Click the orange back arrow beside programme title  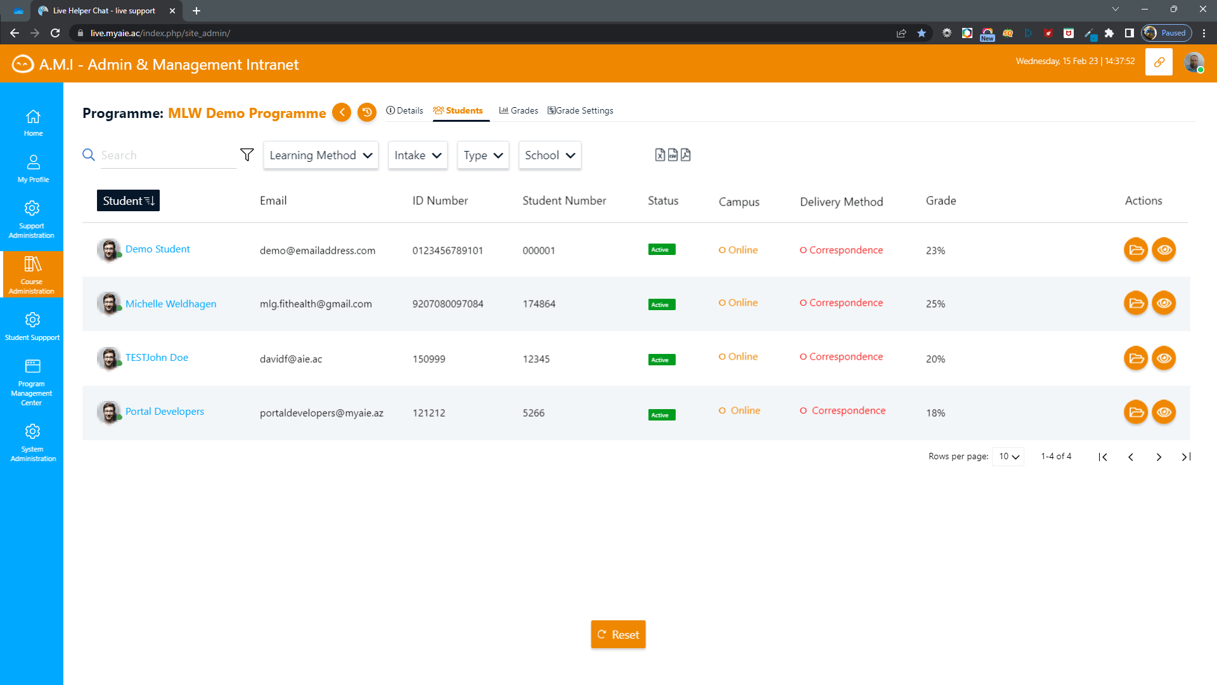(342, 112)
